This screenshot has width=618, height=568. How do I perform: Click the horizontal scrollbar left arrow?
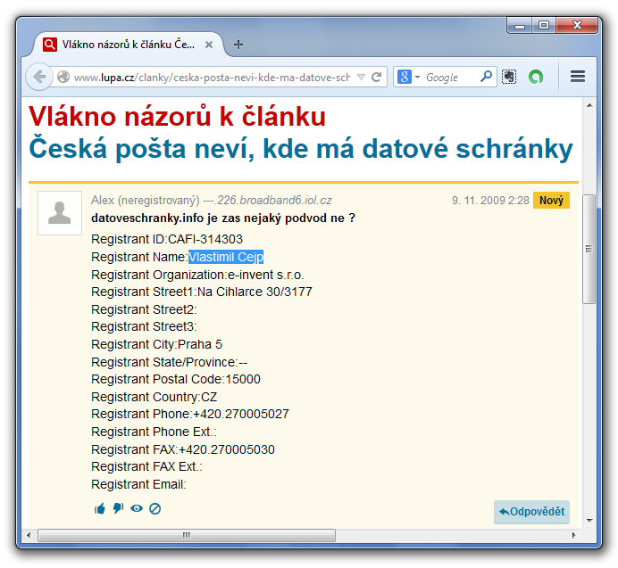coord(29,535)
